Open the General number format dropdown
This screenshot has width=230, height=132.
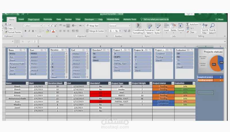point(130,26)
